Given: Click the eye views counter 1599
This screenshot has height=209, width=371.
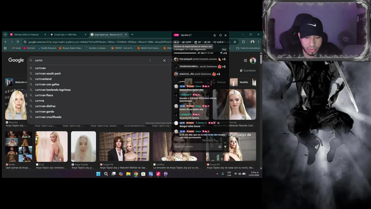Looking at the screenshot, I should click(186, 42).
